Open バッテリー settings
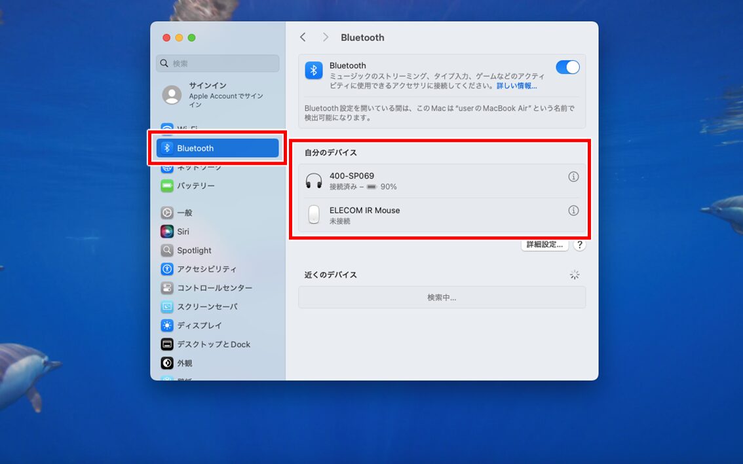 tap(190, 185)
